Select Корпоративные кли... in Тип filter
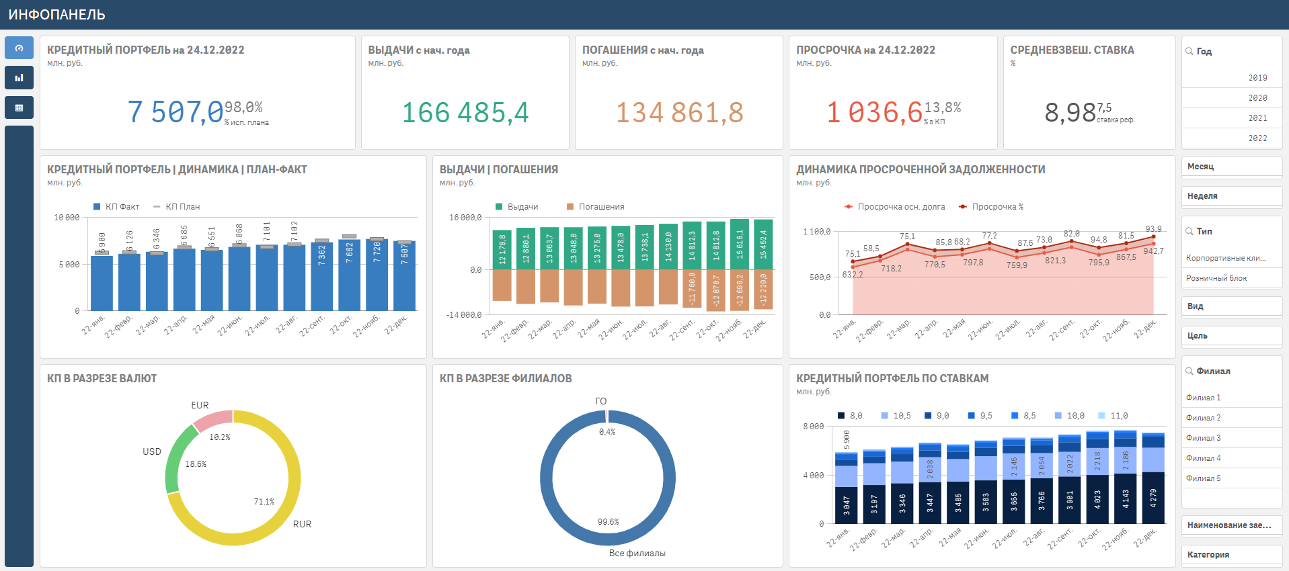1289x571 pixels. [x=1232, y=258]
